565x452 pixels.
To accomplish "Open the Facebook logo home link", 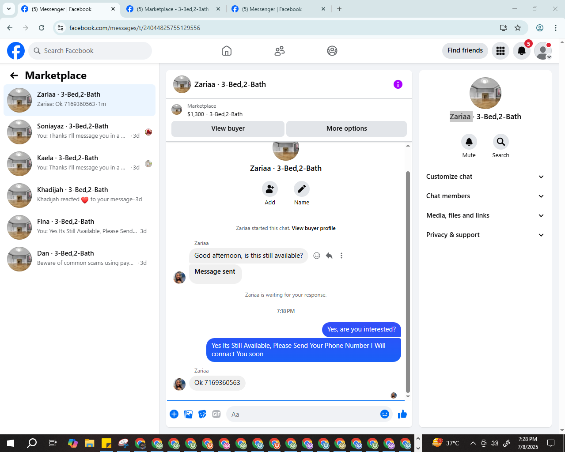I will 16,51.
